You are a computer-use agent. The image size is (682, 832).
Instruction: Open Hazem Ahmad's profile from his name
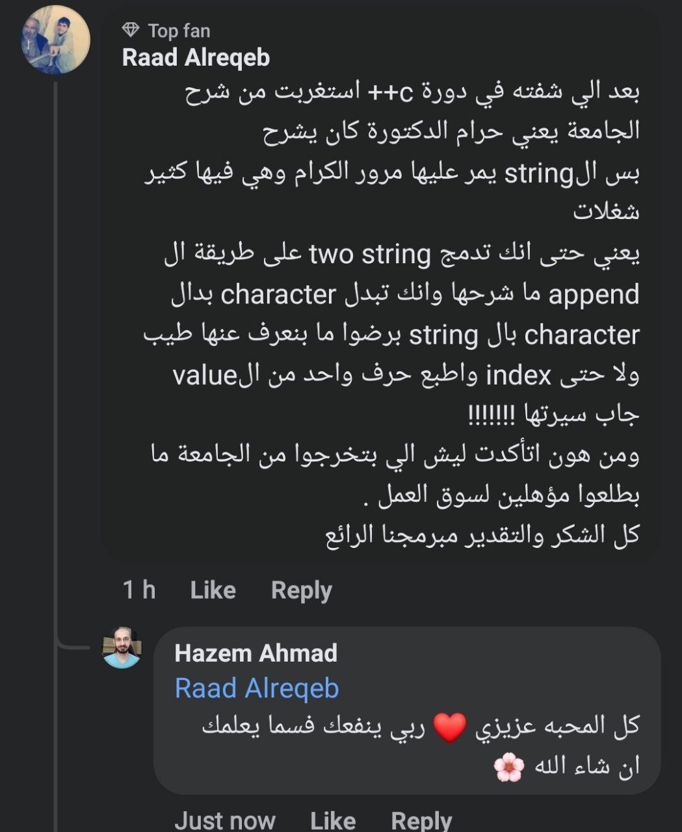click(x=256, y=653)
